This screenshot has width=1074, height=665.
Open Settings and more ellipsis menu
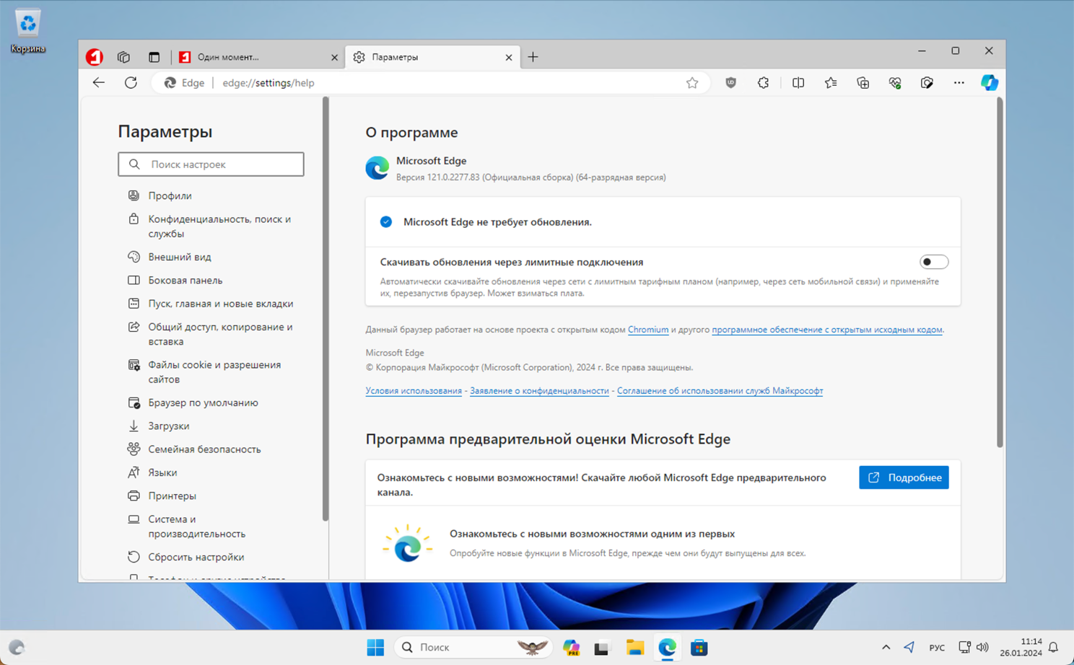[x=959, y=83]
